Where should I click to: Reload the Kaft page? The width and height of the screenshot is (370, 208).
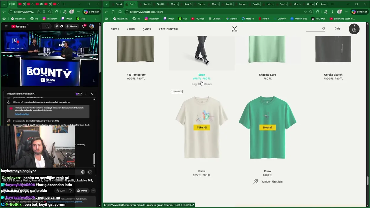pos(113,12)
